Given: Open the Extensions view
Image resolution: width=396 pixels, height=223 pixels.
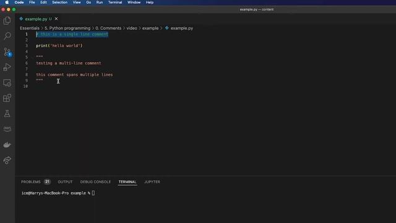Looking at the screenshot, I should [7, 98].
